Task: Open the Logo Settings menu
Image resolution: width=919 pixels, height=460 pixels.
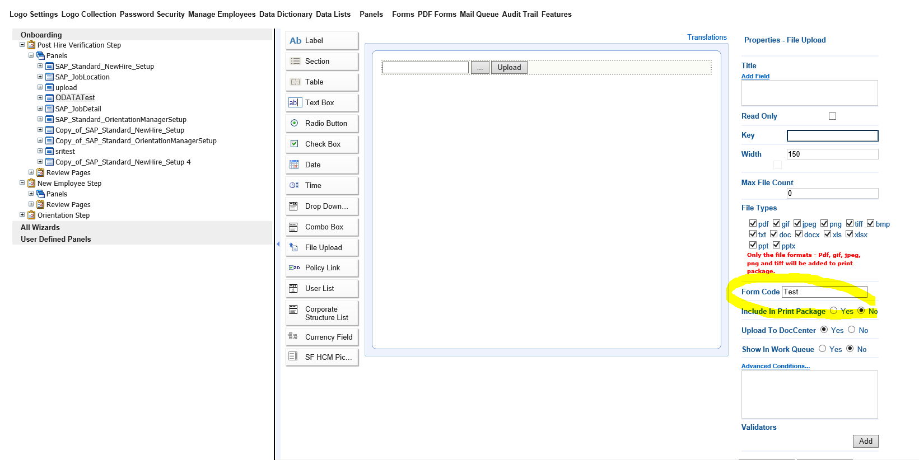Action: 34,14
